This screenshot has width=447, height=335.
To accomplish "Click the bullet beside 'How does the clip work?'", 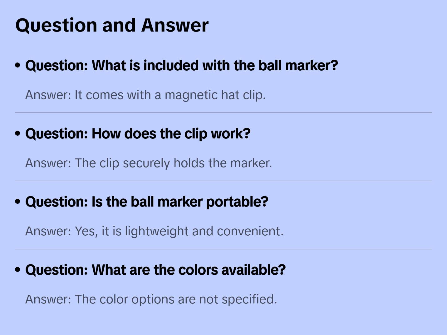I will coord(18,133).
